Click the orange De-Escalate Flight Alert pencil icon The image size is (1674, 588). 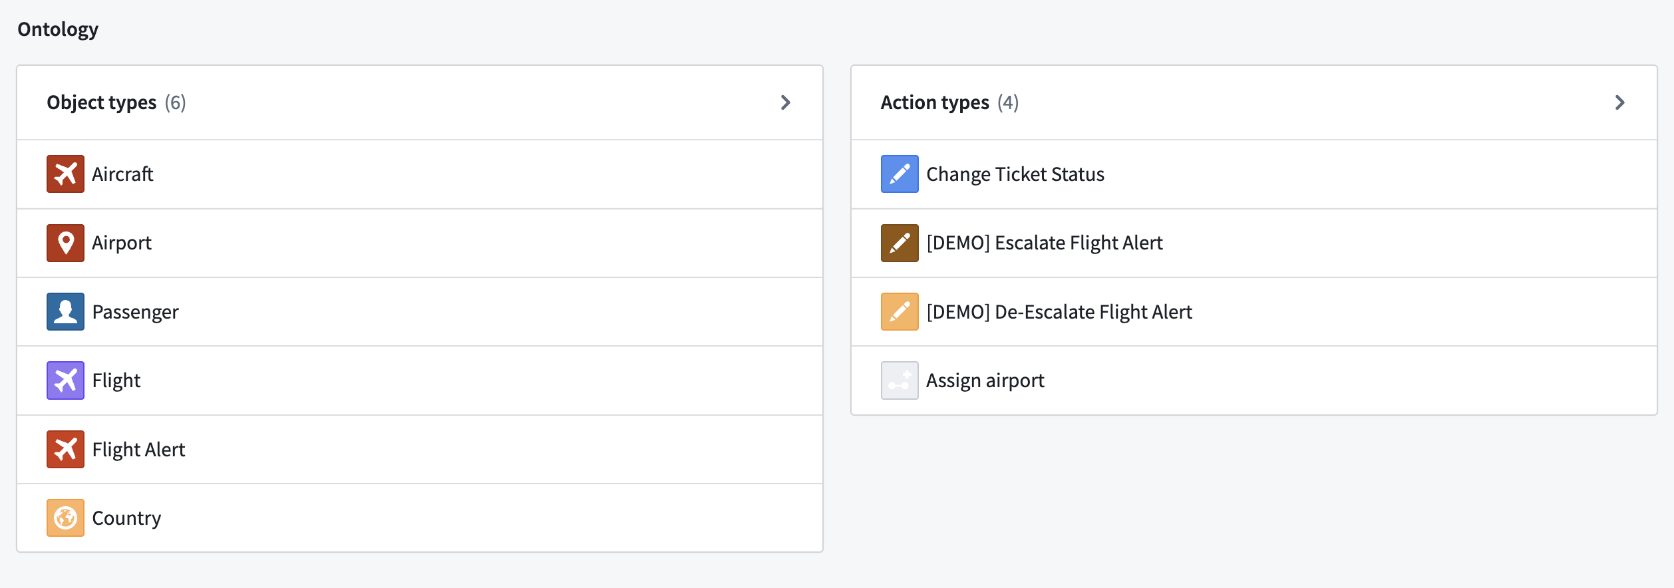(x=900, y=312)
